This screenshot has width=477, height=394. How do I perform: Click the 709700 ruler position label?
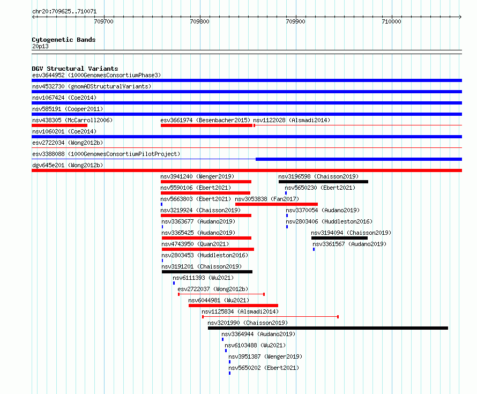point(104,21)
